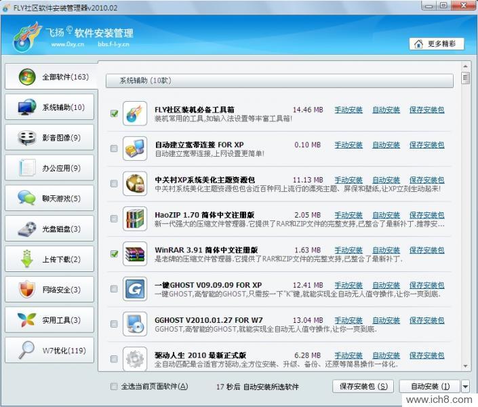478x407 pixels.
Task: Click the 上传下载 green arrow icon
Action: click(27, 258)
